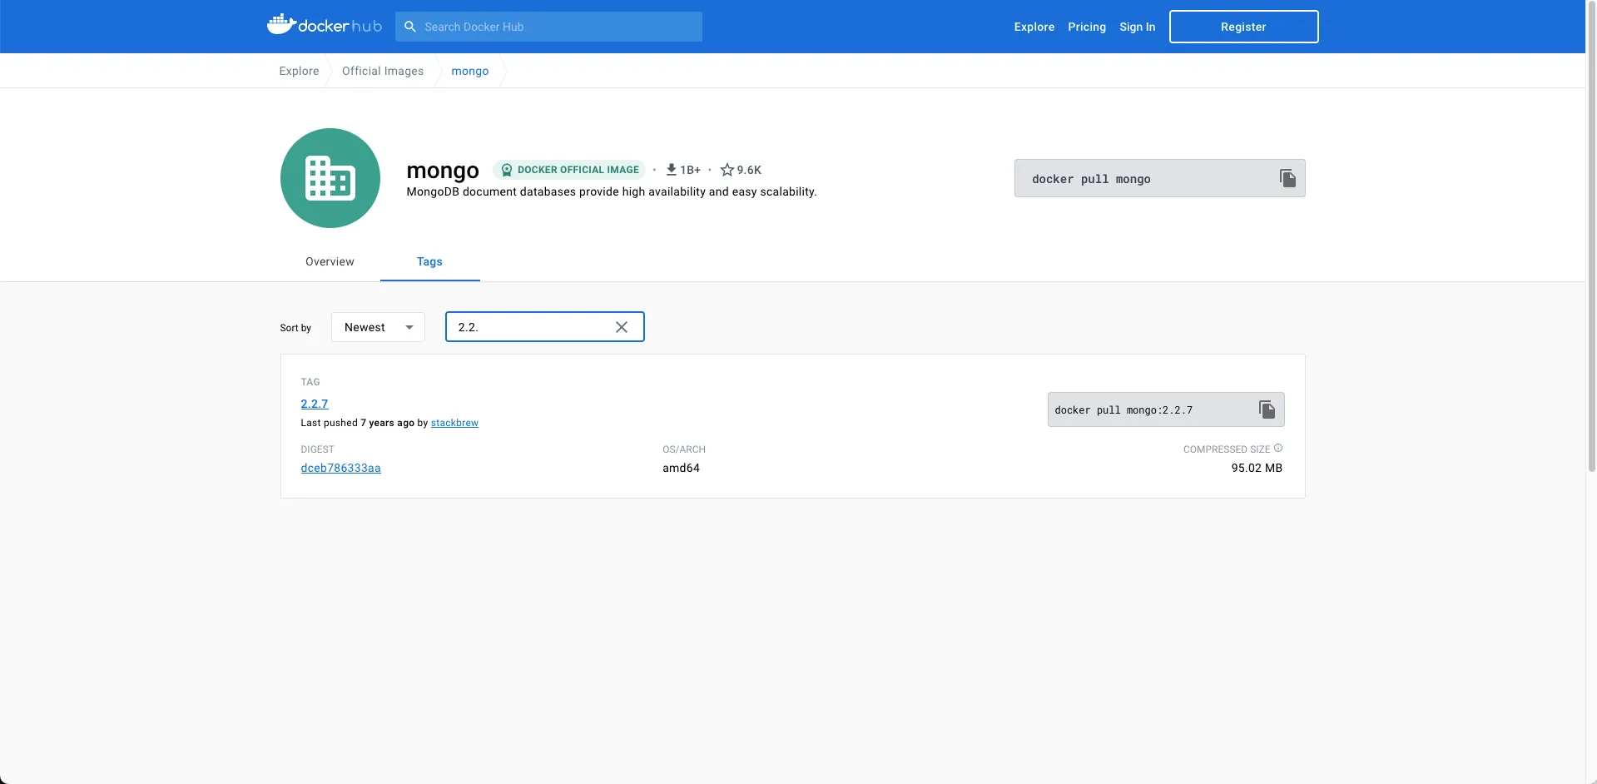Copy the docker pull mongo:2.2.7 command

click(1266, 409)
